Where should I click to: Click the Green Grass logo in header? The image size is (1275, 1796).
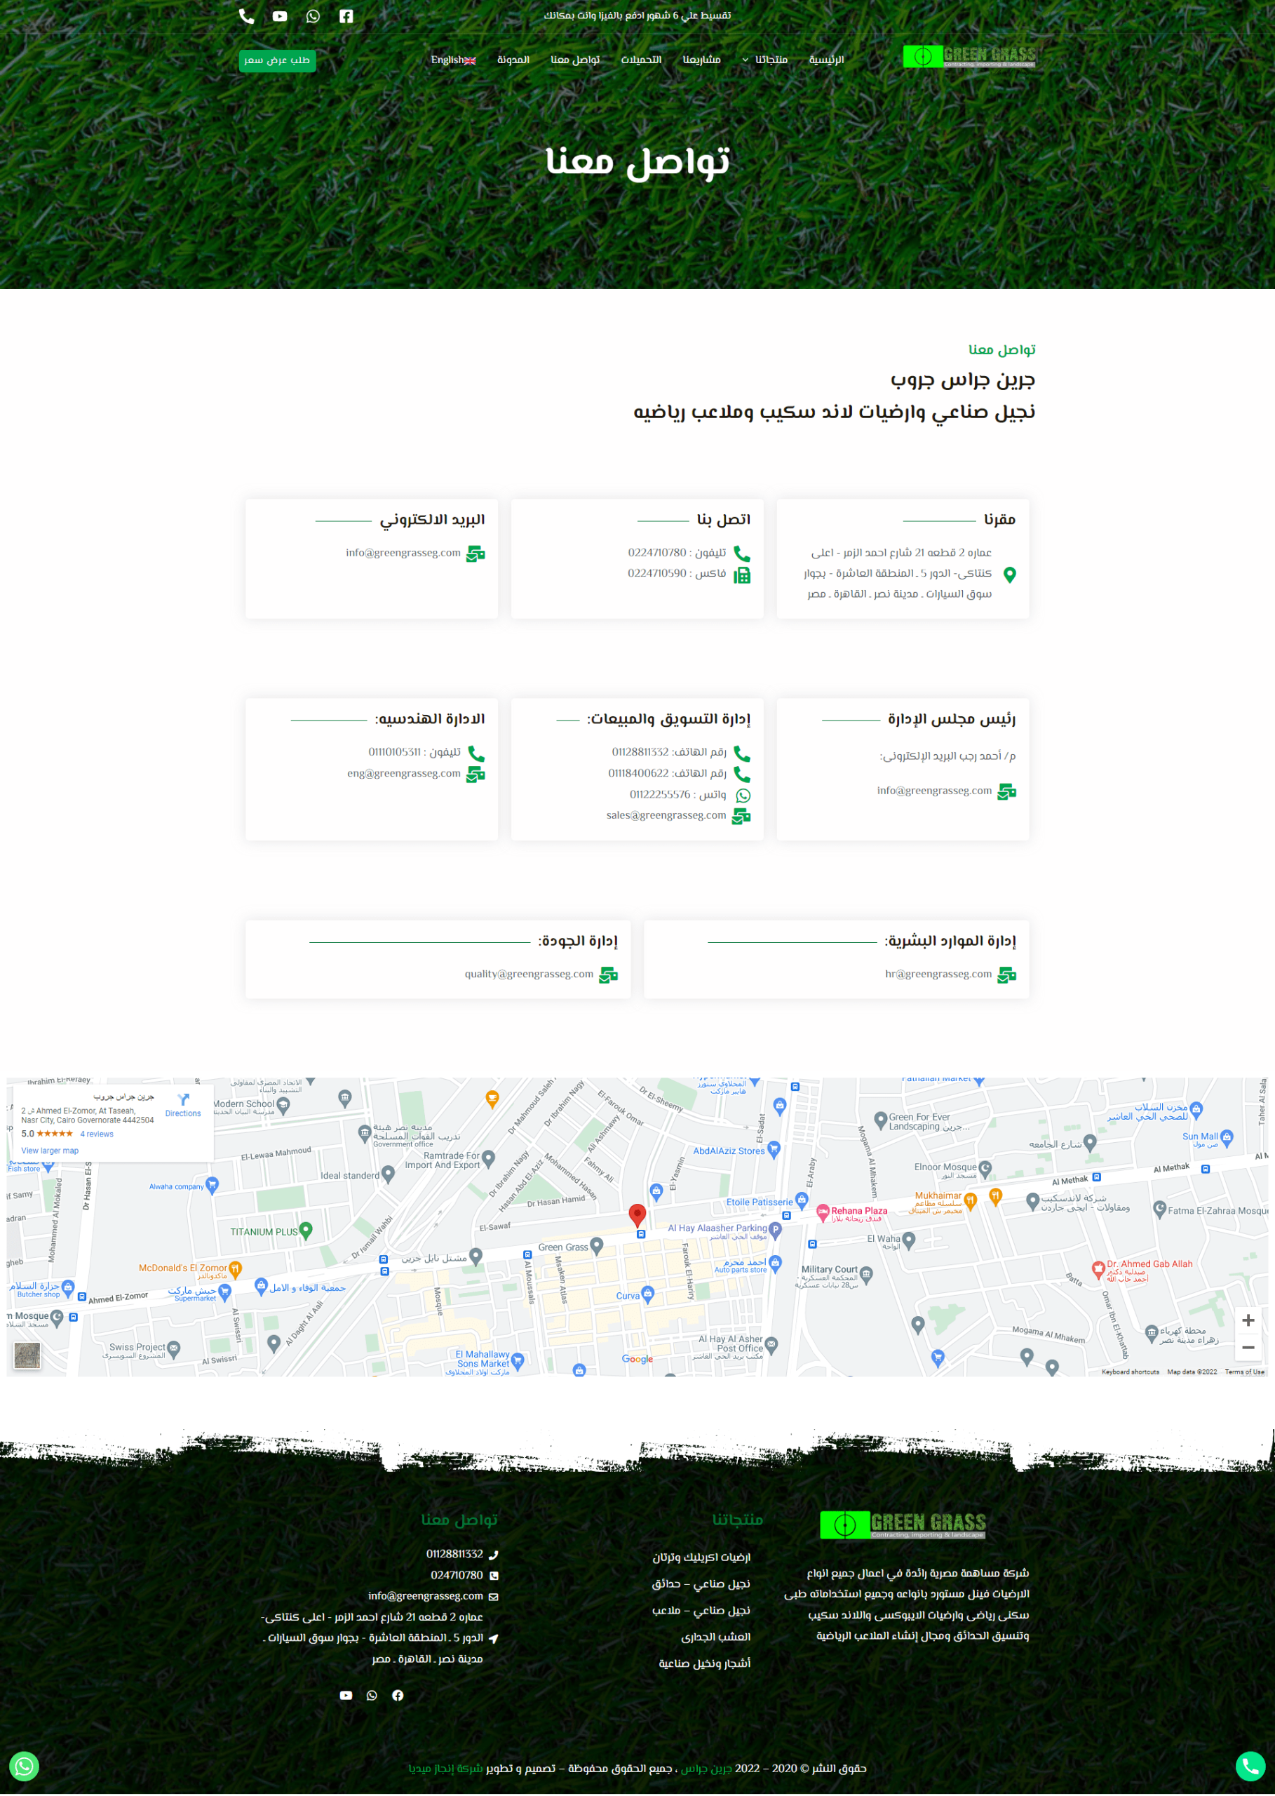(x=969, y=57)
